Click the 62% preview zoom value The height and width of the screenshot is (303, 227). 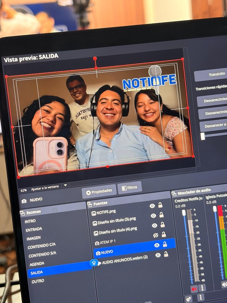click(24, 190)
